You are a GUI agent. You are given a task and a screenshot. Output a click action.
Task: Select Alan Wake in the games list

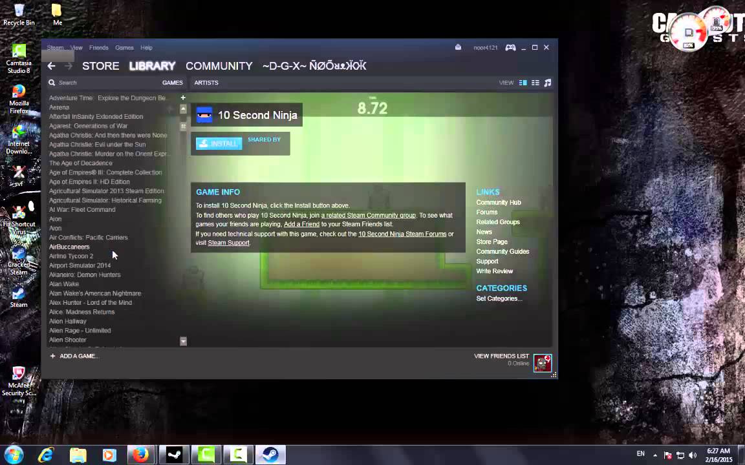(x=63, y=284)
